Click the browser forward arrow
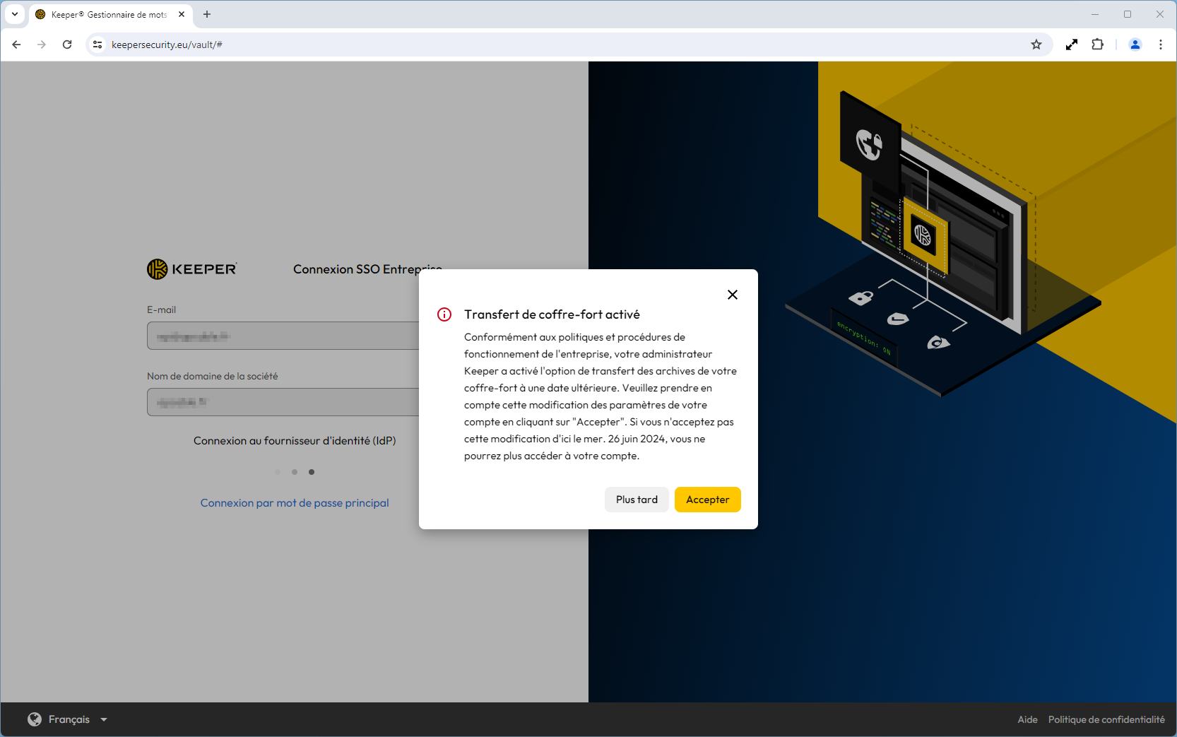The image size is (1177, 737). 42,45
